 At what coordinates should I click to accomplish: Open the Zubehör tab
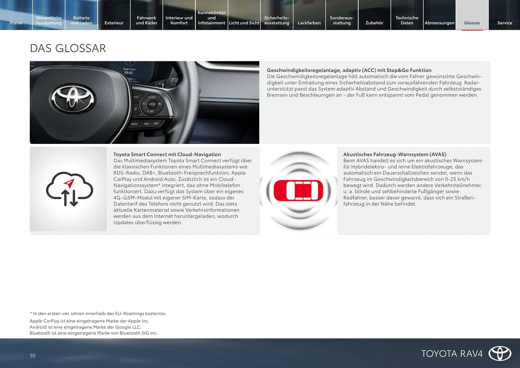(x=374, y=23)
